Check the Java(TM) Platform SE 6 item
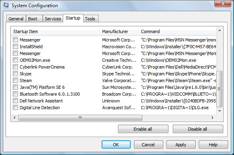 15,87
